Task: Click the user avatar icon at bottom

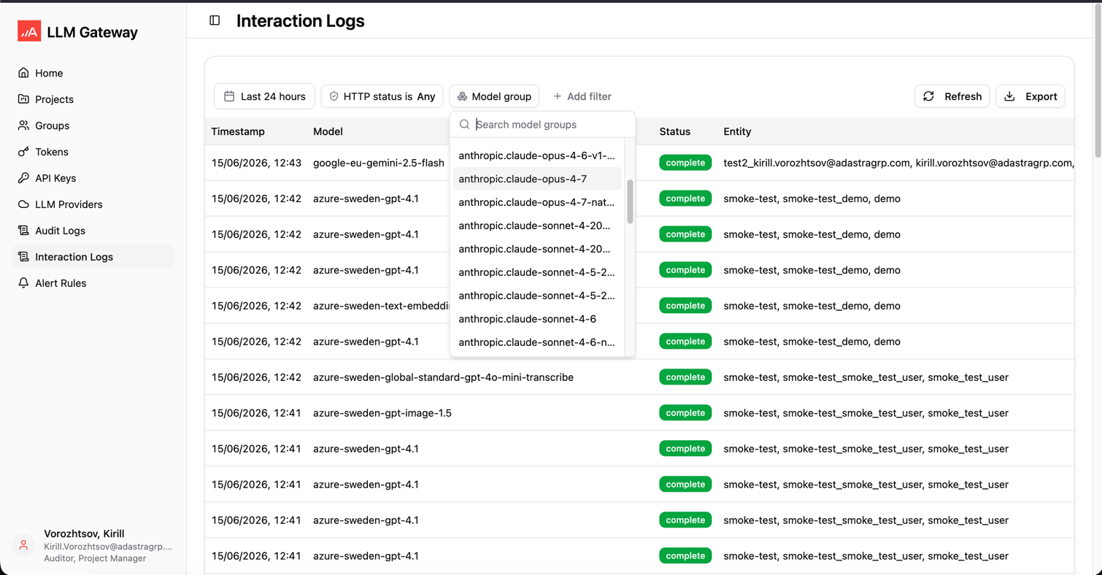Action: tap(23, 546)
